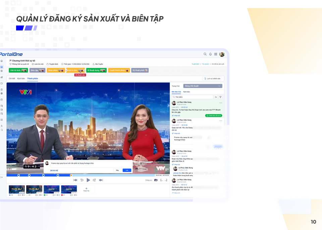Click Phản hồi under the Video #02 note

pos(176,134)
